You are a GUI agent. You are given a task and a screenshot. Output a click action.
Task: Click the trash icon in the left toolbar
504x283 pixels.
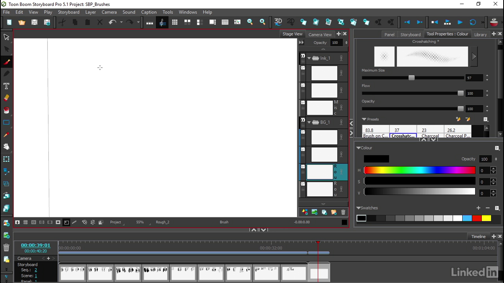(6, 248)
